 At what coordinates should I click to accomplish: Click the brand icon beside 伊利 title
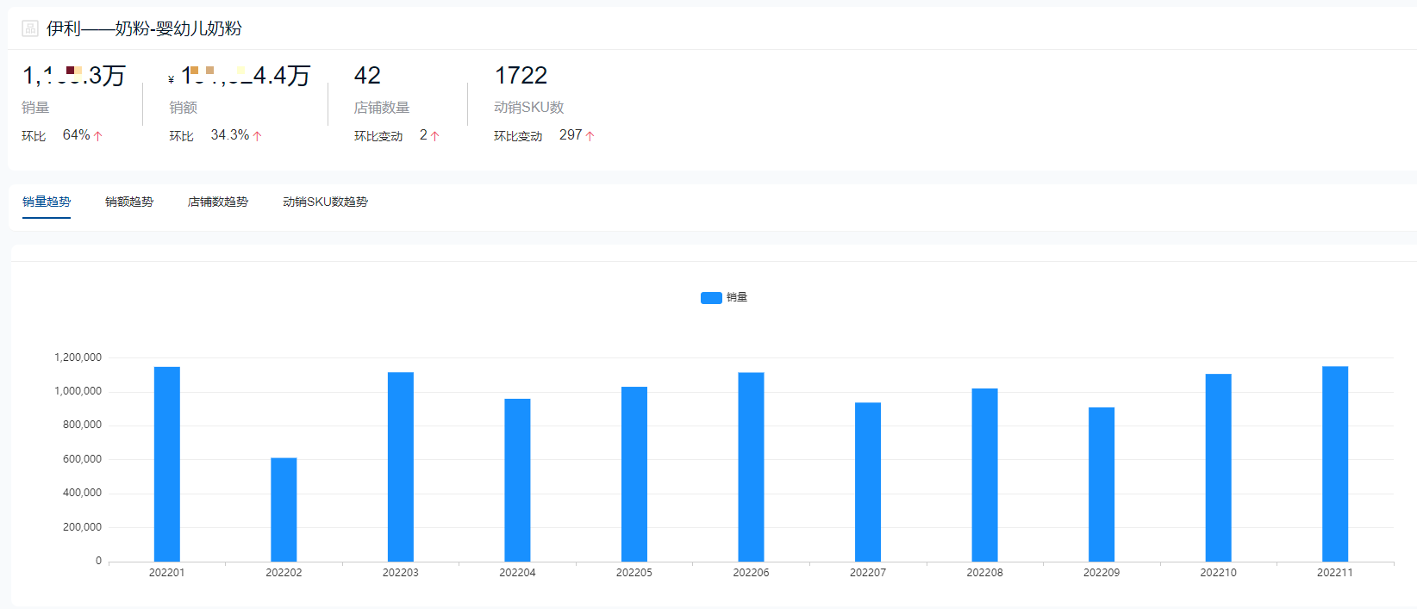(x=30, y=28)
